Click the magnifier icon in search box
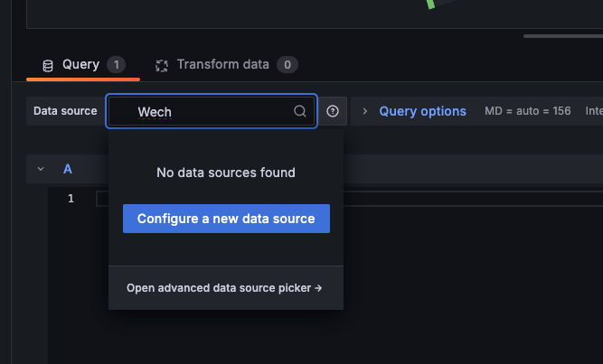Screen dimensions: 603x364 (300, 112)
